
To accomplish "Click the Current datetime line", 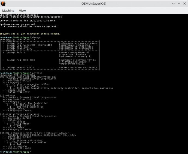I will click(28, 21).
